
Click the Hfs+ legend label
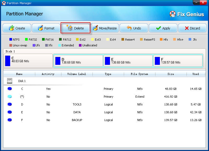click(180, 40)
